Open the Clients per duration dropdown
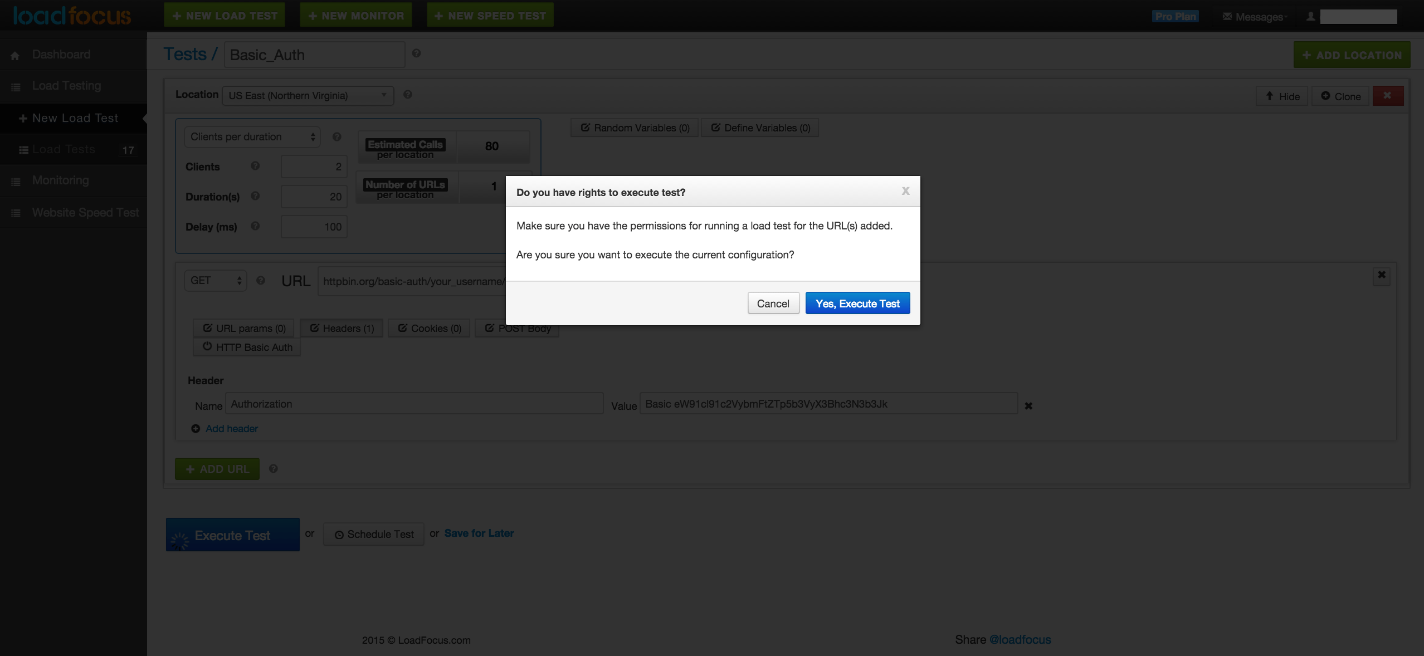The height and width of the screenshot is (656, 1424). coord(251,136)
